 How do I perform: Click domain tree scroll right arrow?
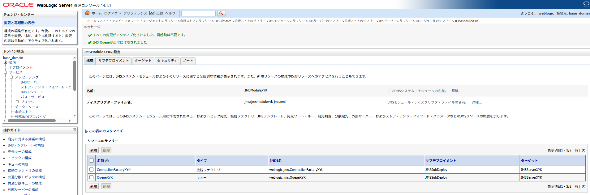[x=70, y=121]
